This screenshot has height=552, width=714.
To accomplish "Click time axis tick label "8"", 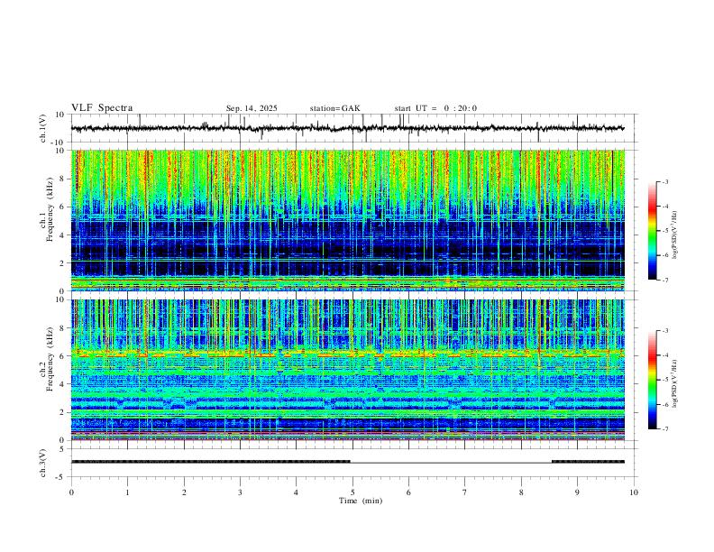I will pyautogui.click(x=521, y=492).
